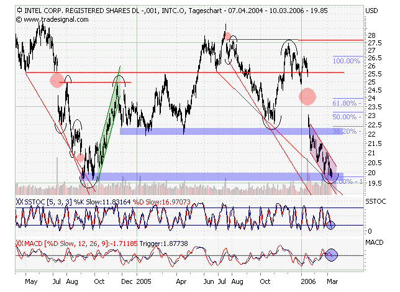Viewport: 400px width, 292px height.
Task: Select the 100.00% Fibonacci level label
Action: (x=346, y=61)
